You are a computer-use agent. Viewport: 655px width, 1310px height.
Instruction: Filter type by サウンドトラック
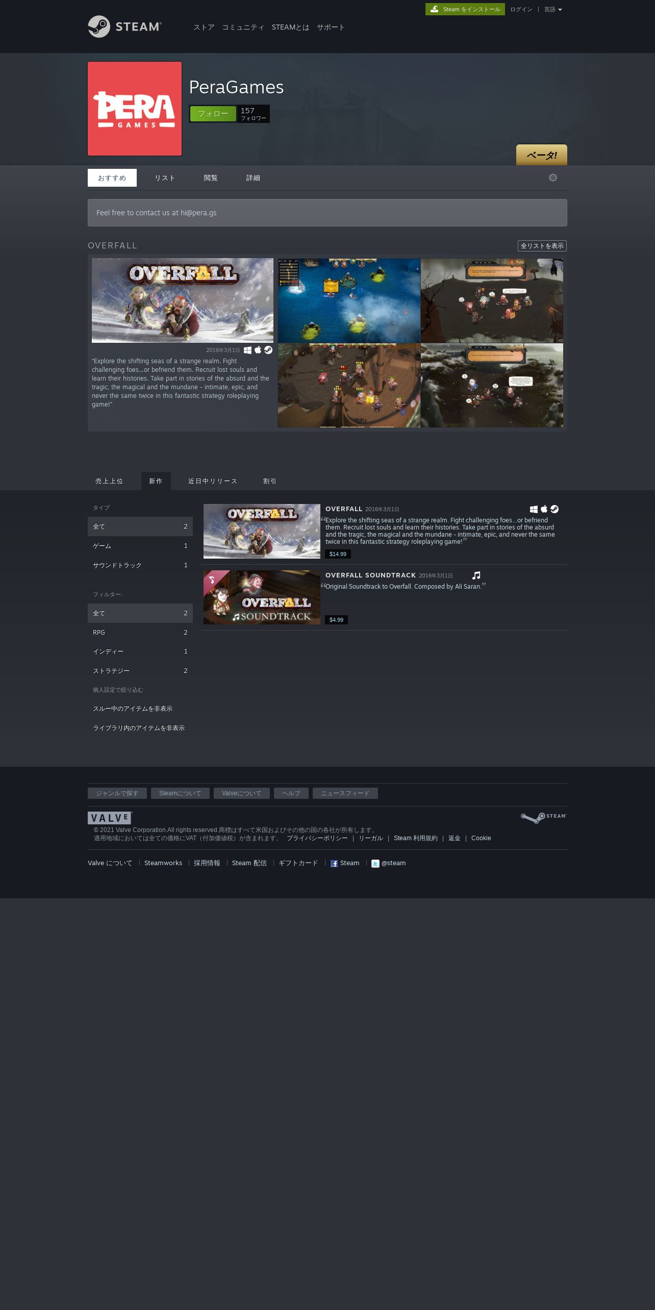[x=140, y=565]
